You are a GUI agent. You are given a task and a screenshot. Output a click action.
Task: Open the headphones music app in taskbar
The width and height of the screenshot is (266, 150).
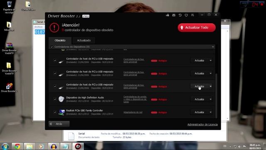pos(54,146)
